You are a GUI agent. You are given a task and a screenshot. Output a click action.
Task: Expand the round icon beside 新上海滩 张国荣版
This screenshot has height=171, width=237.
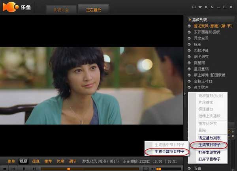point(189,75)
